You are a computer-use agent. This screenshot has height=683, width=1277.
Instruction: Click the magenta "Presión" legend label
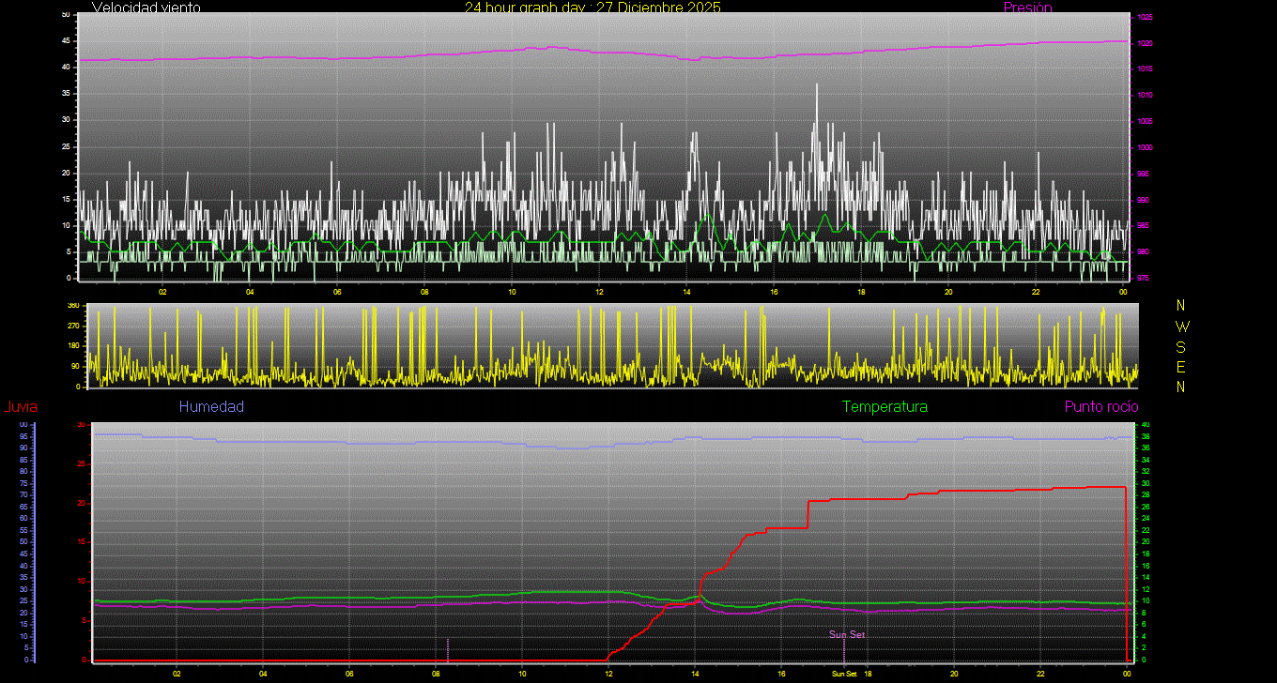[x=1027, y=8]
